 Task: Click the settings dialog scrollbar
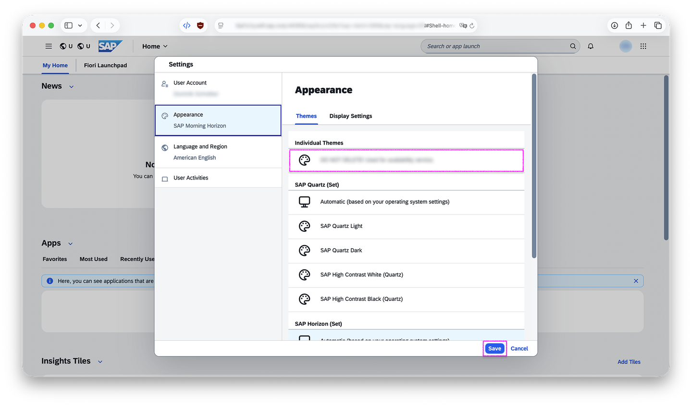[534, 166]
